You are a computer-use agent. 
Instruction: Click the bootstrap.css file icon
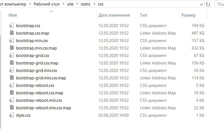[x=11, y=26]
